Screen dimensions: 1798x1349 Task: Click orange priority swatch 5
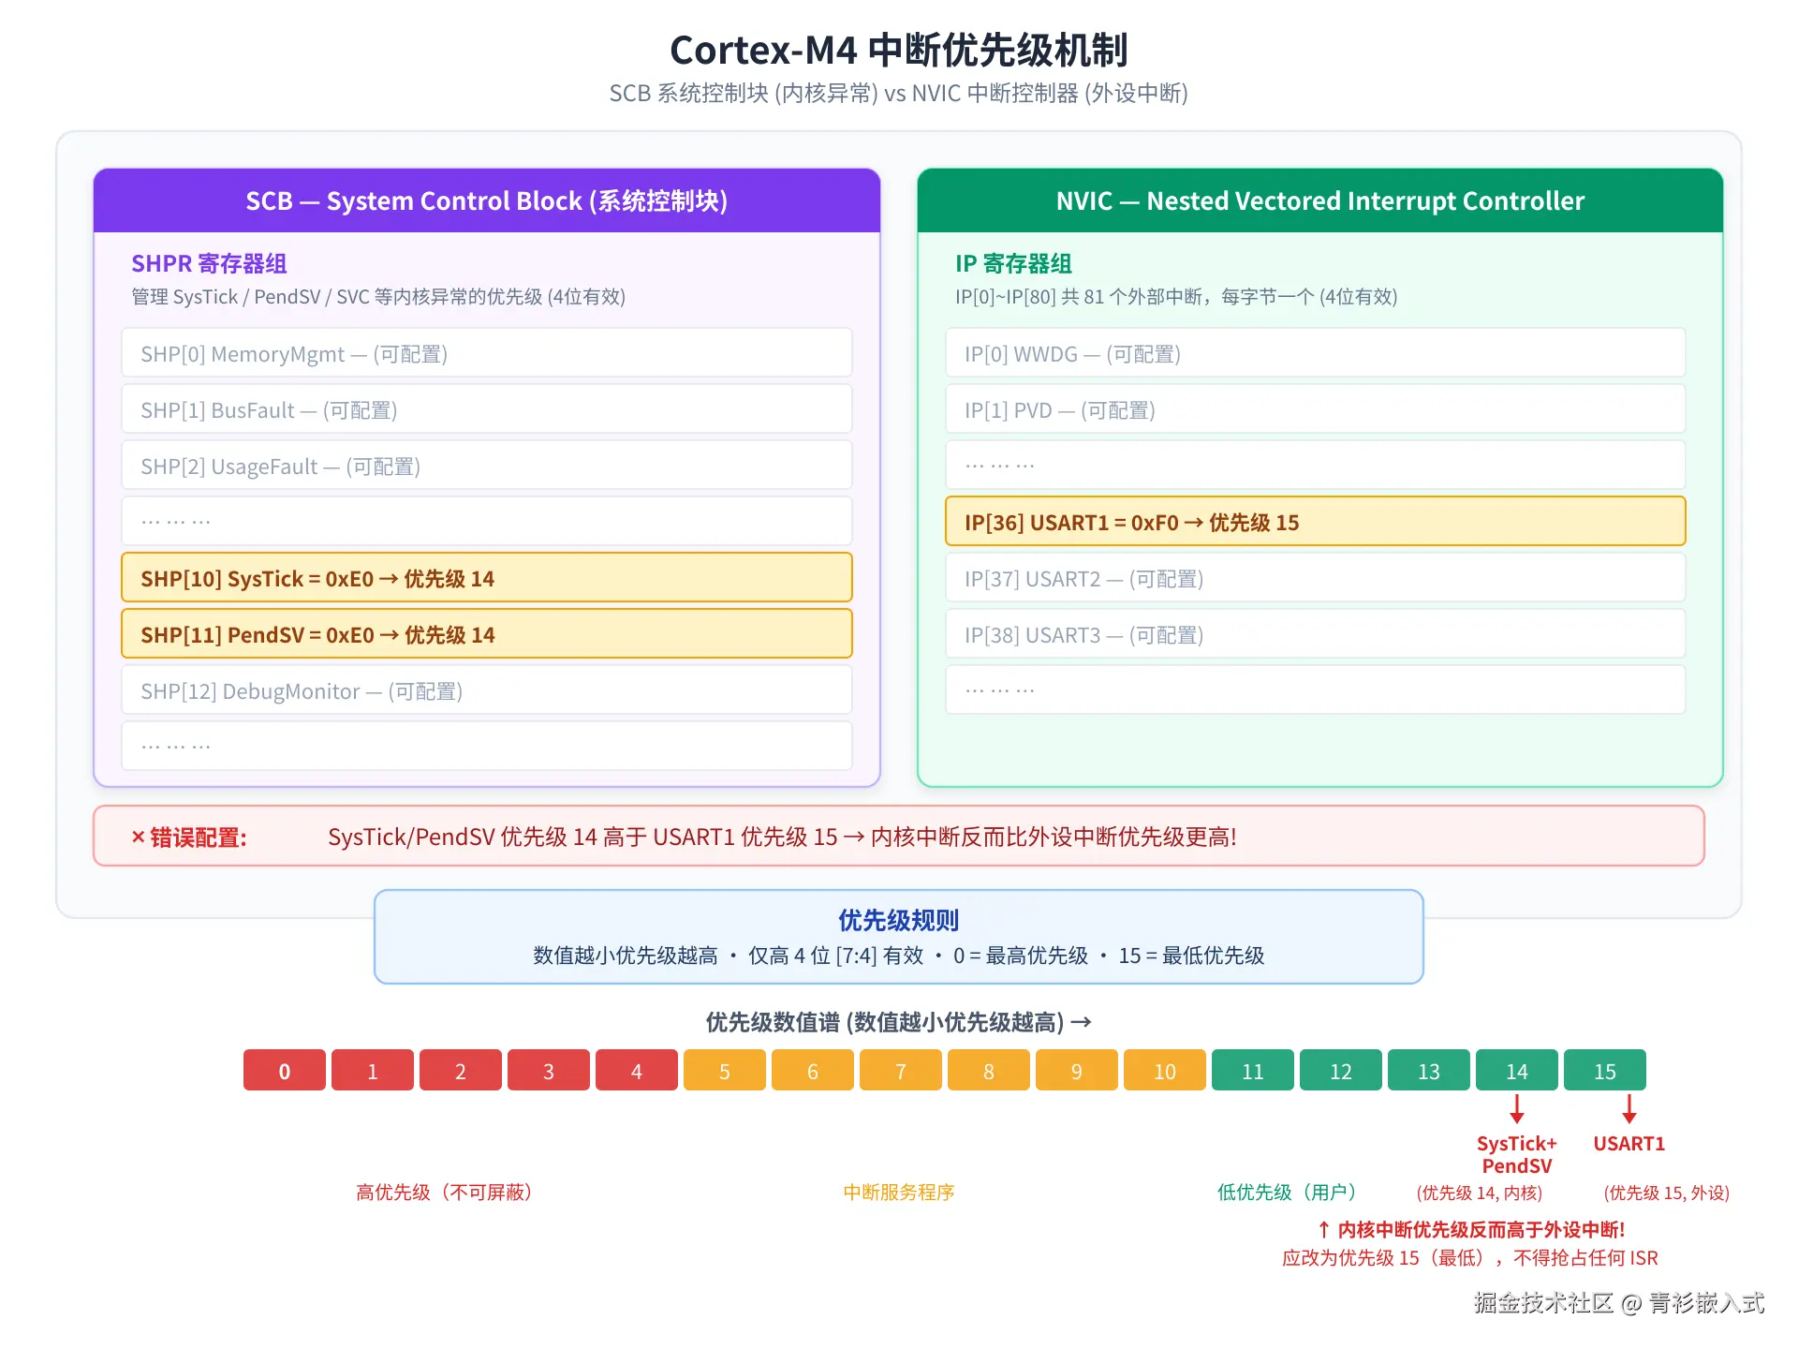(x=725, y=1070)
